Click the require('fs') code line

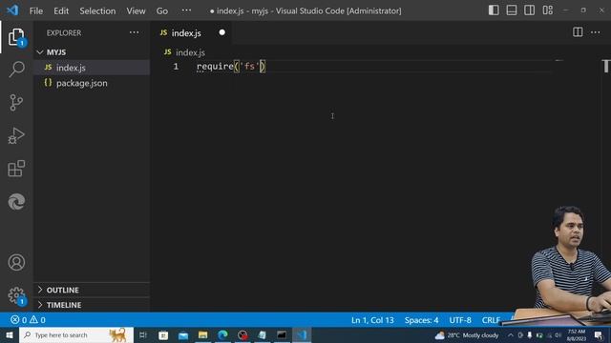point(231,67)
